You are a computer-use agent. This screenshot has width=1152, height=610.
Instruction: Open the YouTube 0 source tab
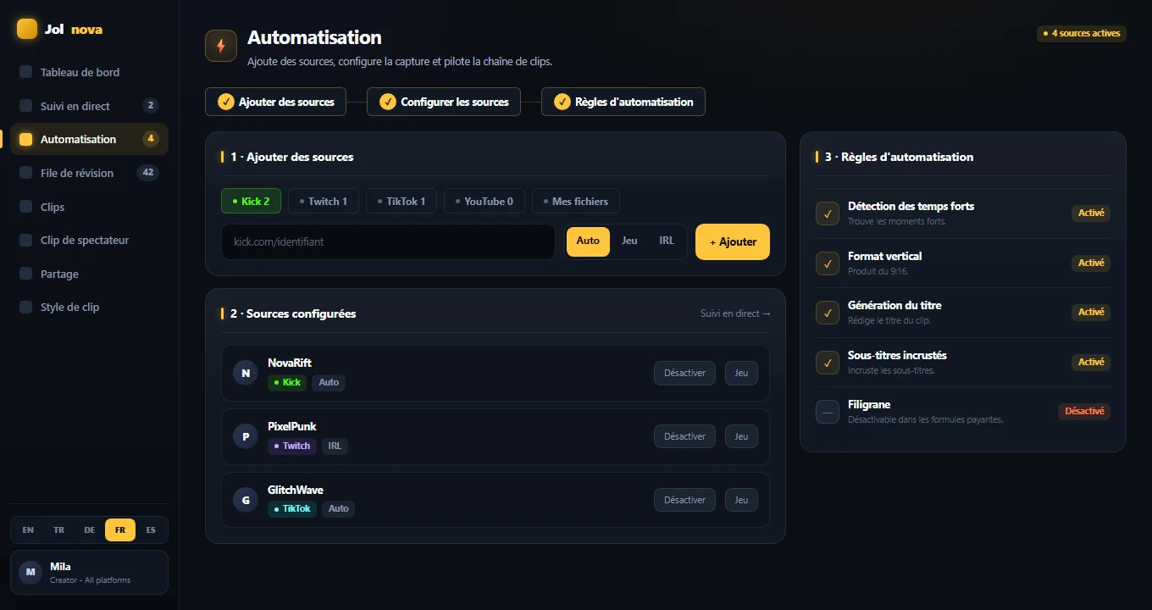click(x=485, y=201)
